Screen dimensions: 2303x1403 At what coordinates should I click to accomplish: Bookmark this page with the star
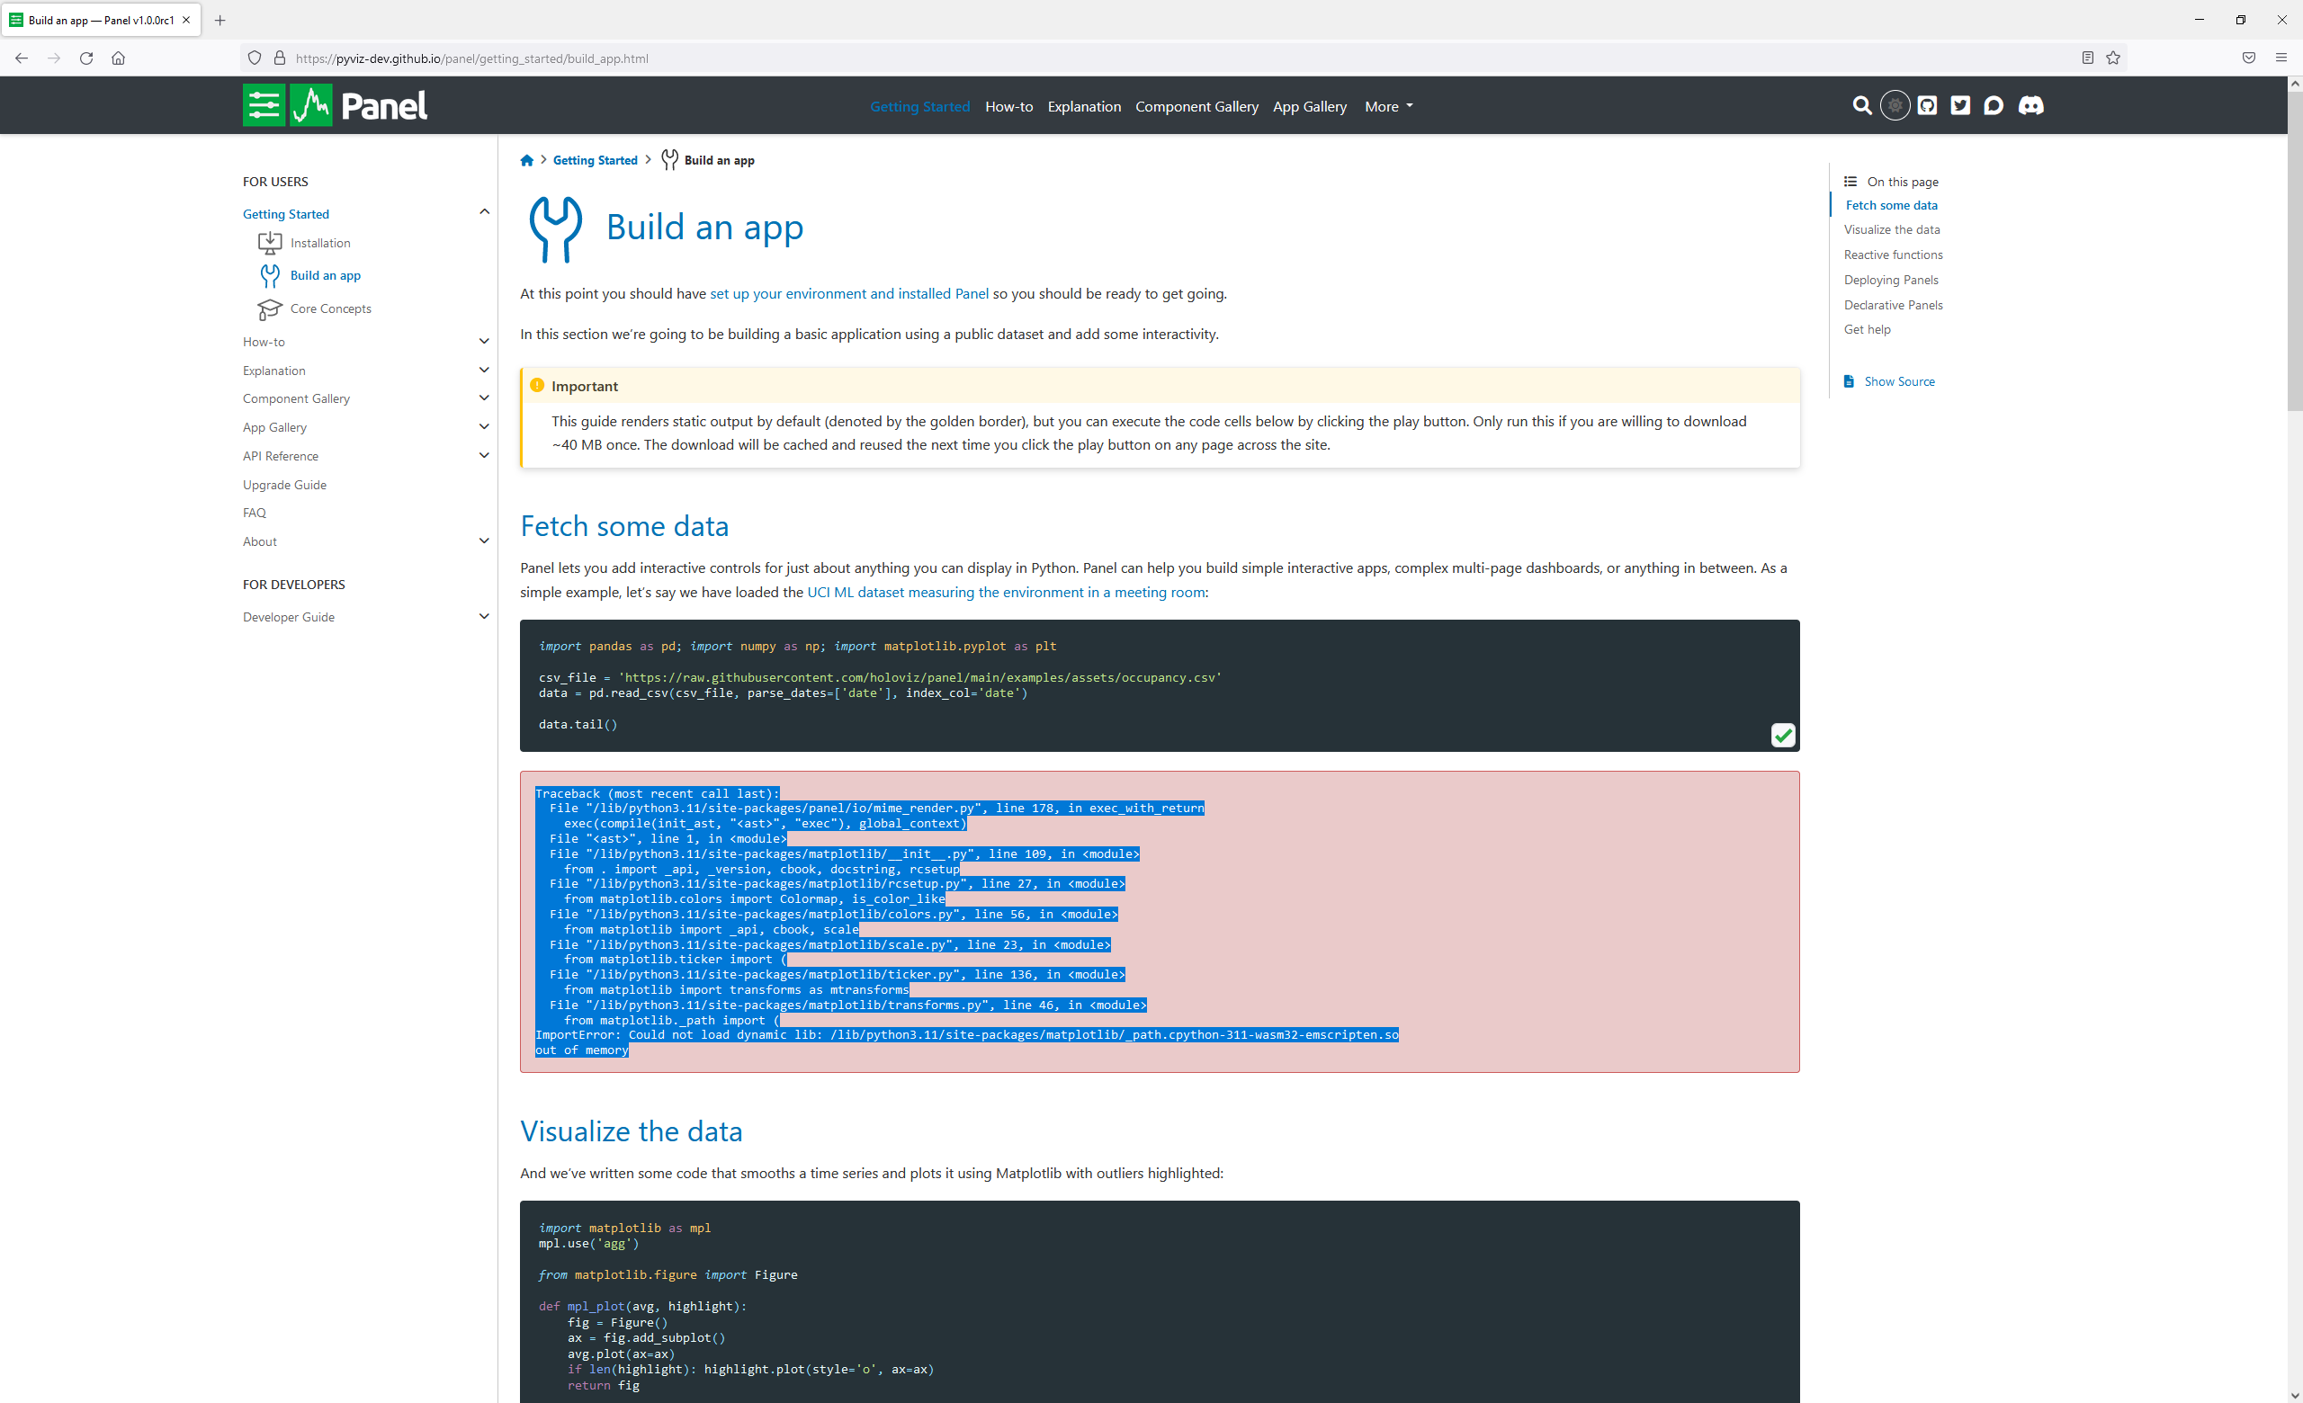[x=2113, y=58]
